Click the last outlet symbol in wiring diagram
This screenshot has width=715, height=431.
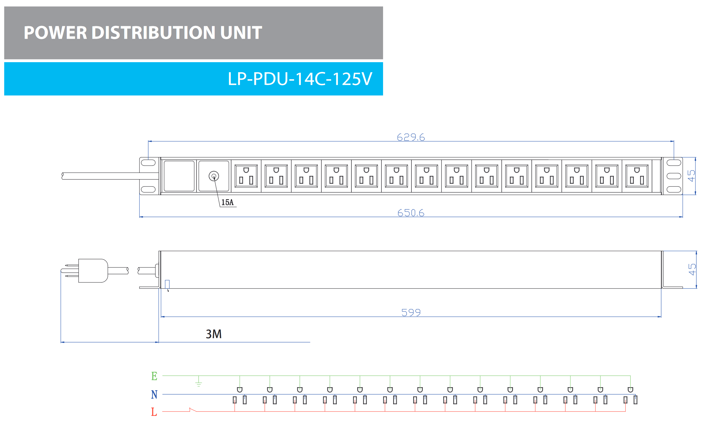[x=630, y=396]
